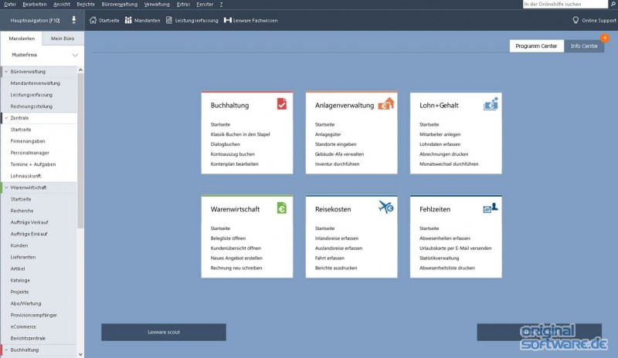Select Lieferanten in sidebar

click(x=23, y=257)
